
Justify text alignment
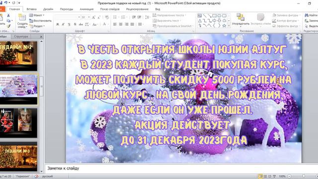coord(132,24)
